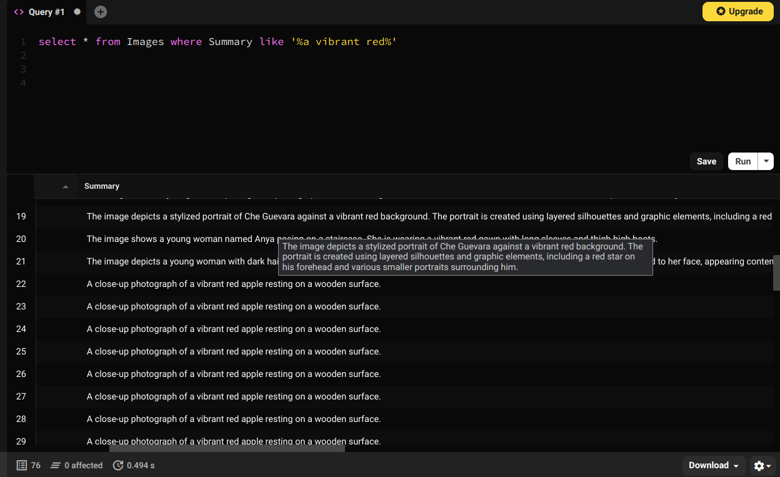The height and width of the screenshot is (477, 780).
Task: Click the '%a vibrant red%' string in the query
Action: [x=344, y=42]
